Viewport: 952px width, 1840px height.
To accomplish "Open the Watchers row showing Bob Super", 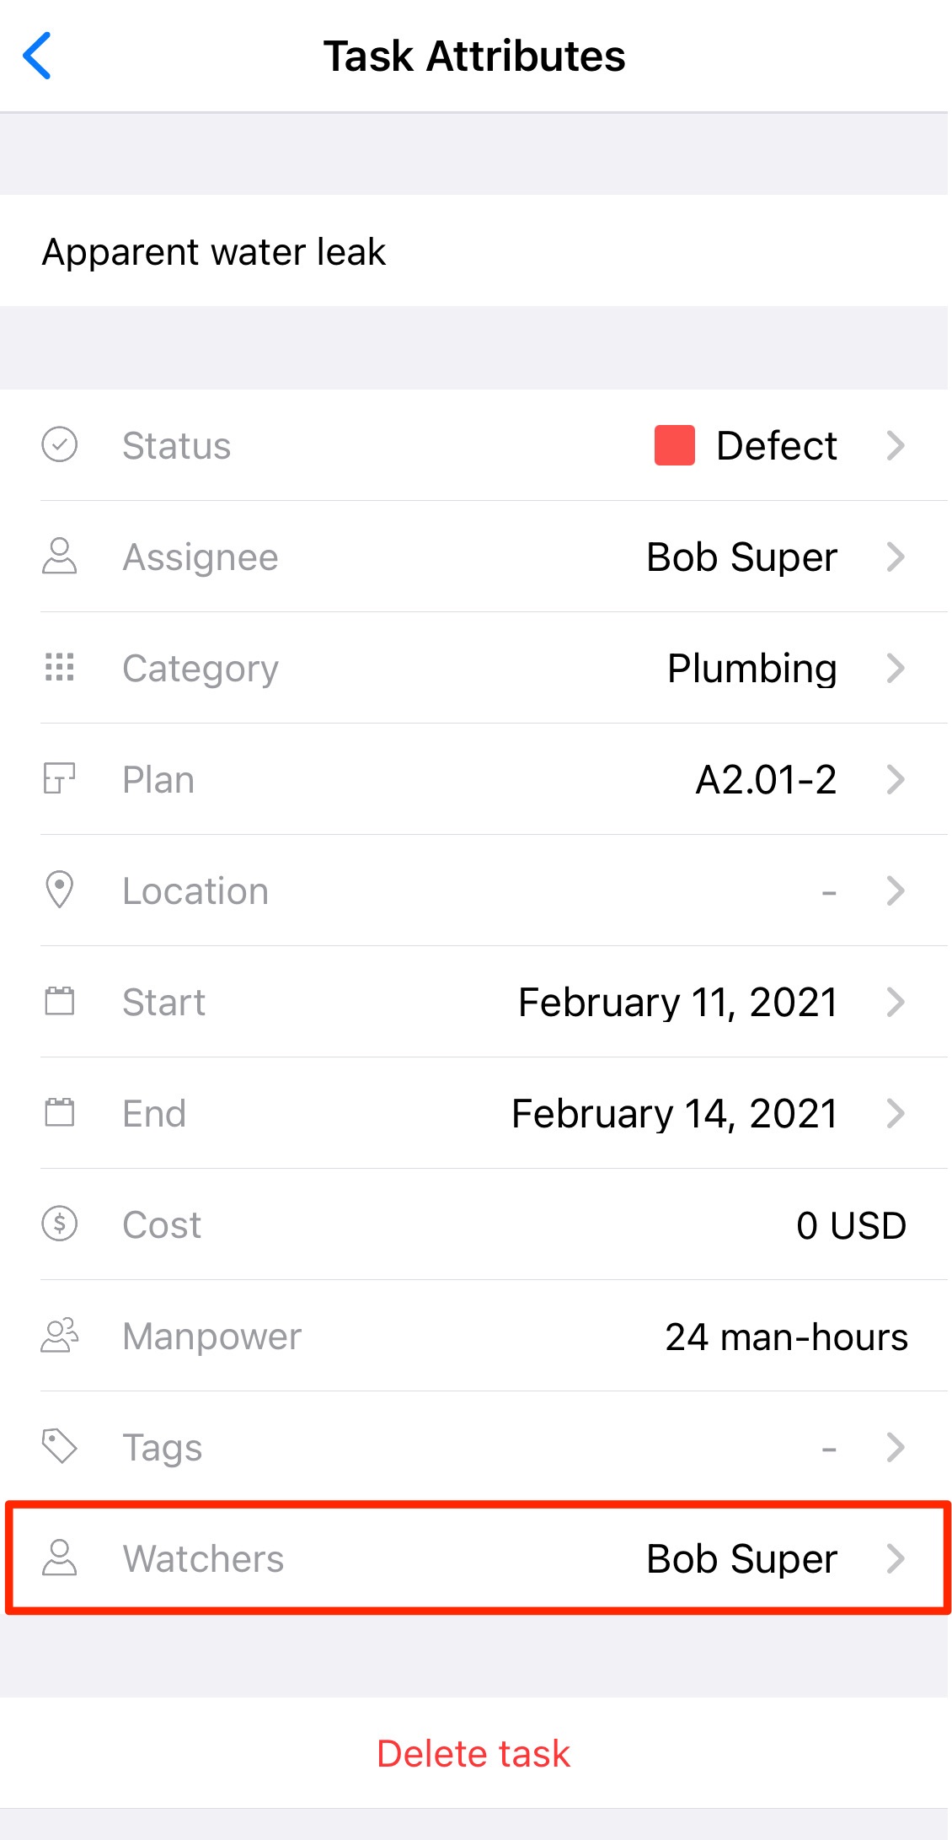I will 479,1558.
